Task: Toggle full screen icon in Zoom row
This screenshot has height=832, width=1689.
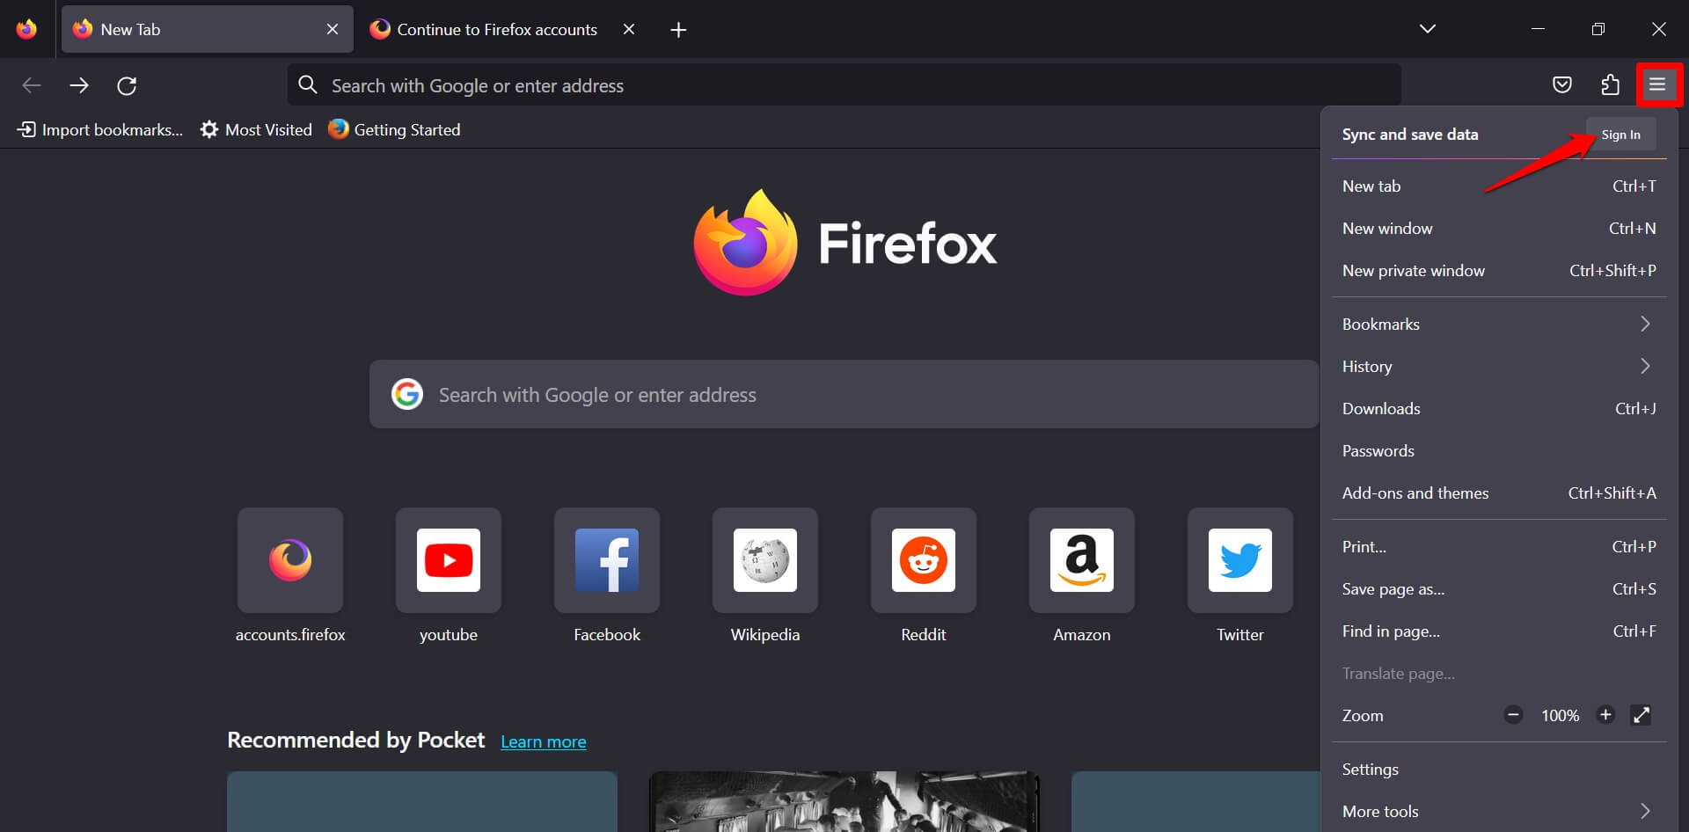Action: tap(1641, 715)
